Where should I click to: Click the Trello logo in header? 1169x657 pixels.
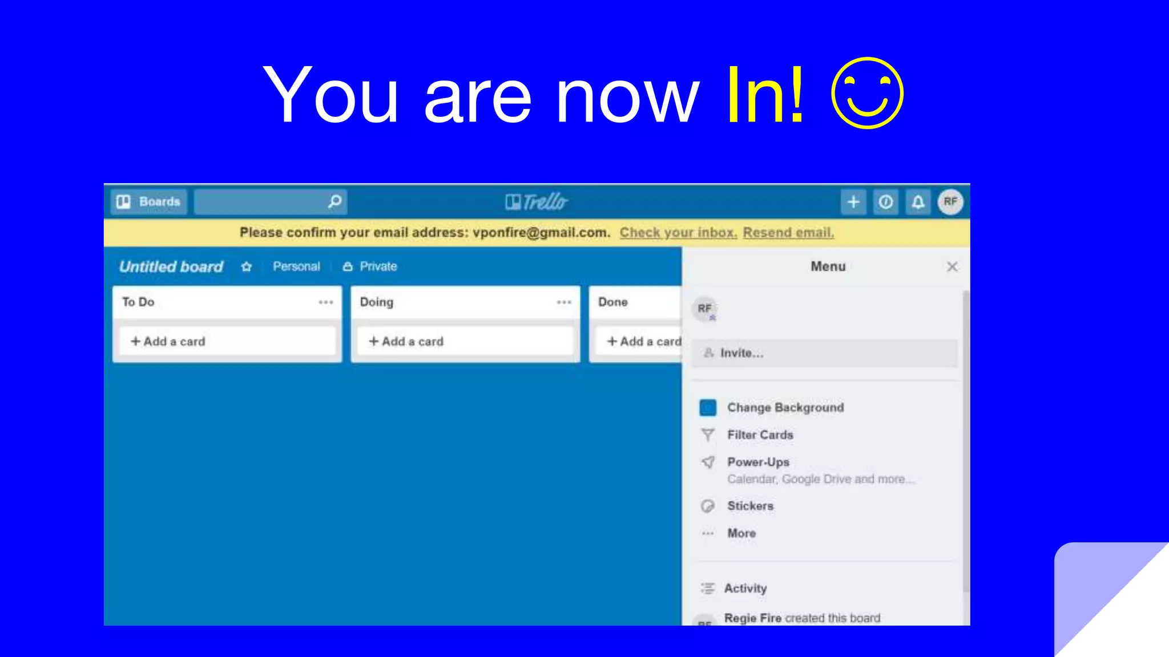tap(537, 202)
